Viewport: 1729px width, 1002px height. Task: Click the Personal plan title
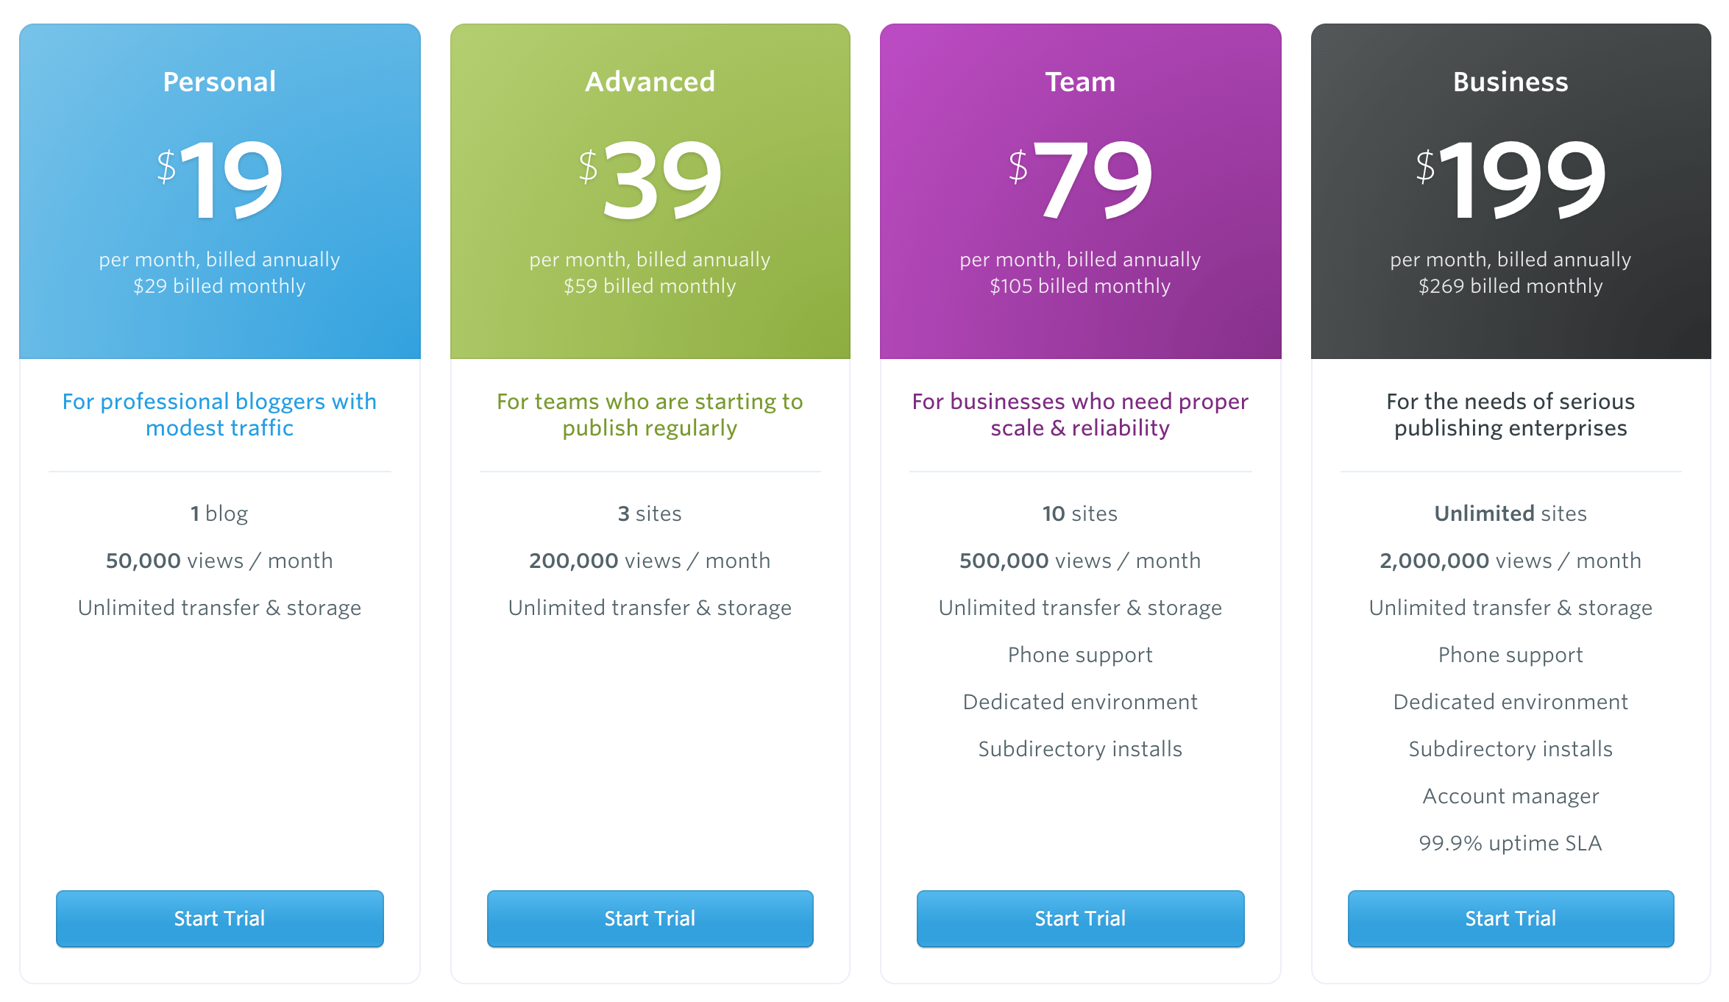pos(219,82)
